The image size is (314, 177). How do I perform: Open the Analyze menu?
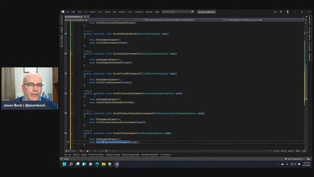pos(122,12)
